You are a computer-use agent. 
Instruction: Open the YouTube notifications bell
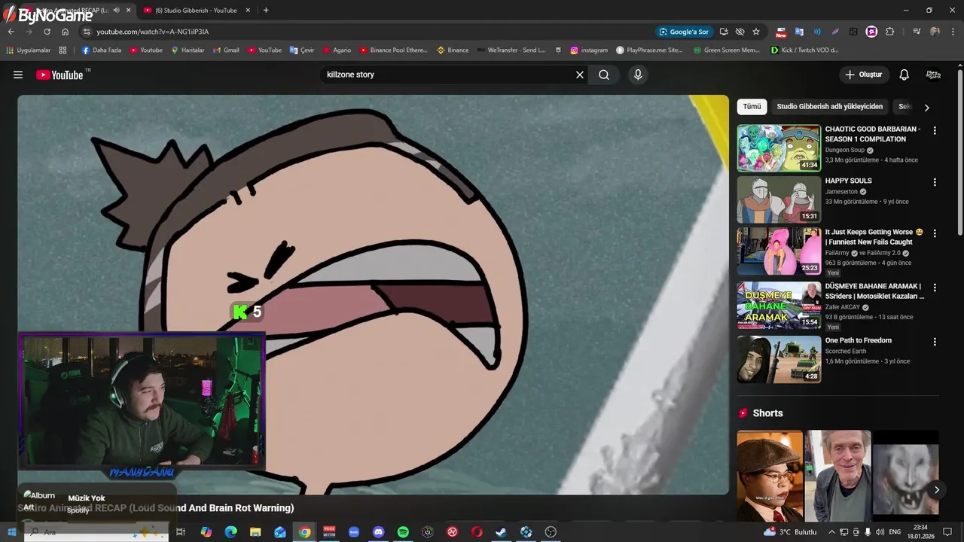tap(905, 75)
